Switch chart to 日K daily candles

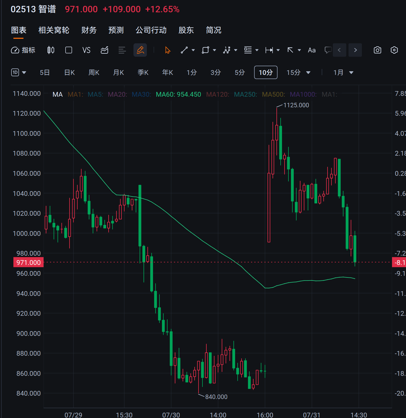pyautogui.click(x=70, y=73)
